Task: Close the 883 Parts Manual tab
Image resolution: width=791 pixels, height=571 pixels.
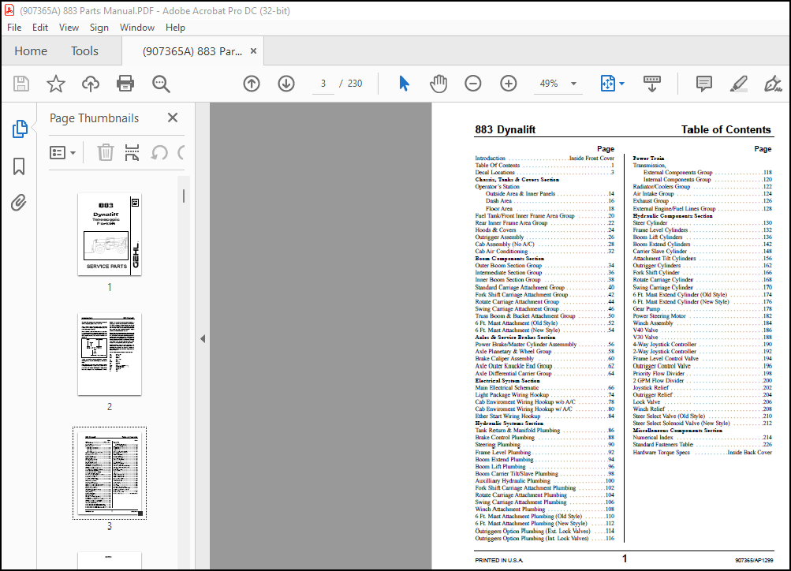Action: coord(254,51)
